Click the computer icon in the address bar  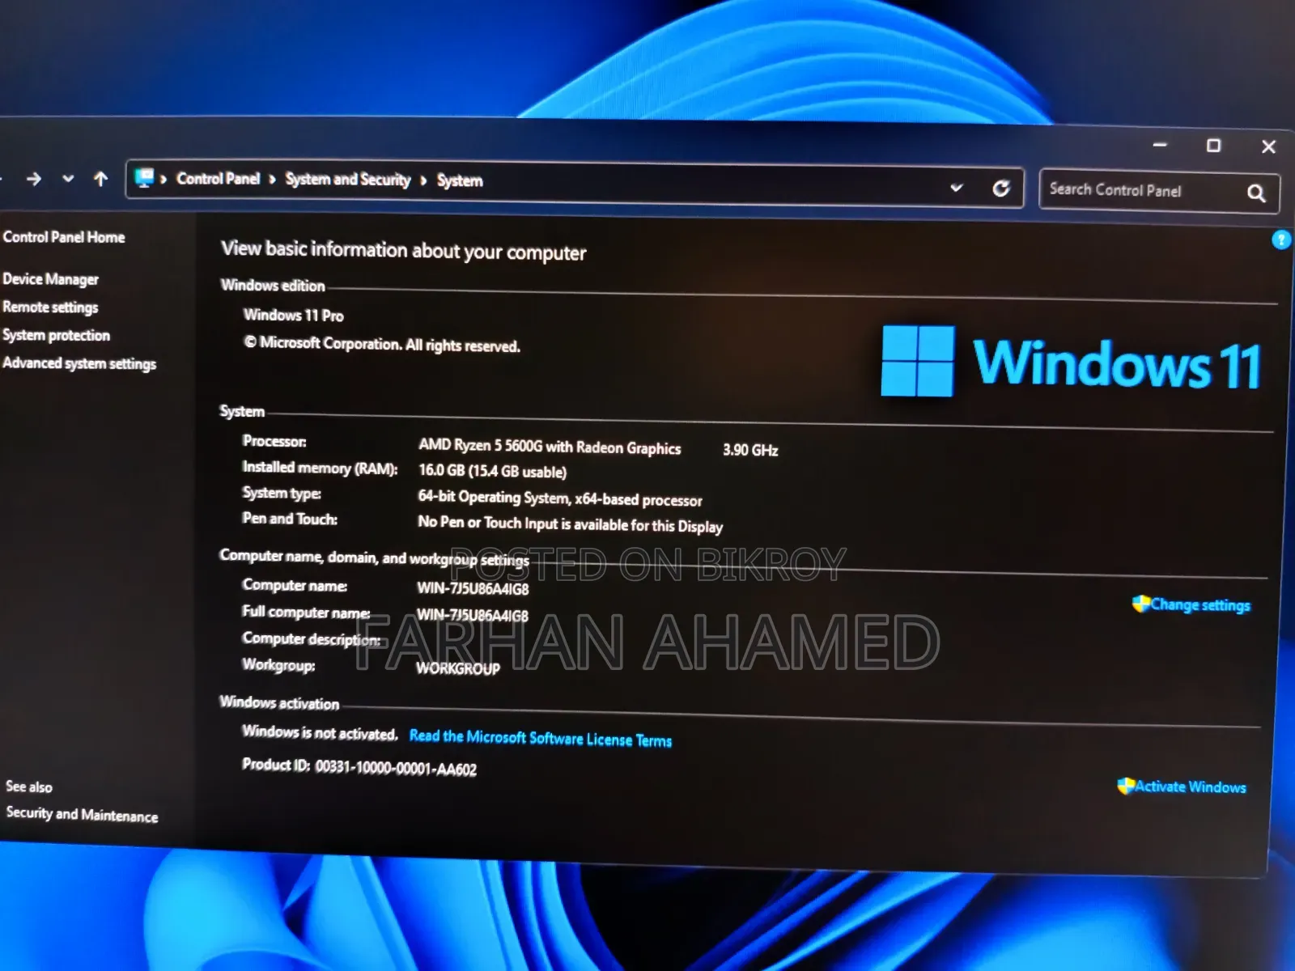tap(145, 178)
